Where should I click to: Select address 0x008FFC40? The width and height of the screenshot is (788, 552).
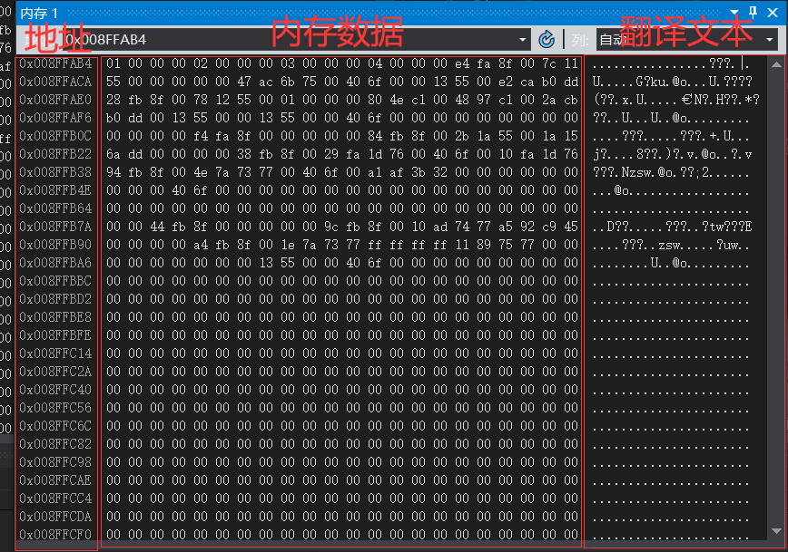55,390
